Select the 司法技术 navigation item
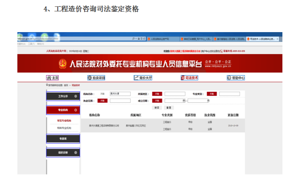 (189, 78)
